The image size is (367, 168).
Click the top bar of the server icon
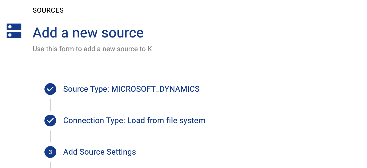click(14, 27)
